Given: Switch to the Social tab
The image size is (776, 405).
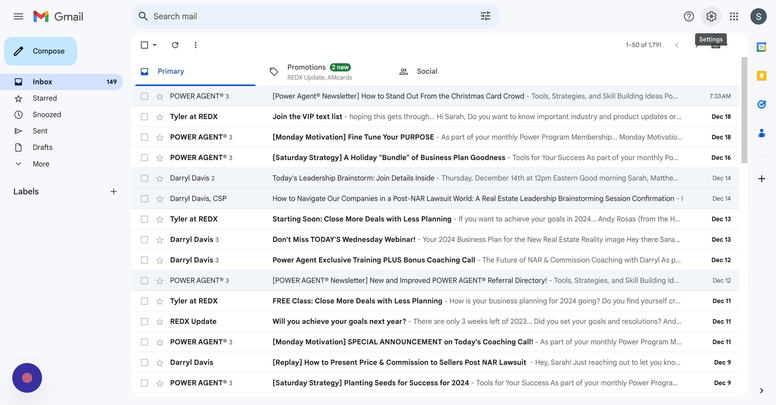Looking at the screenshot, I should point(427,71).
